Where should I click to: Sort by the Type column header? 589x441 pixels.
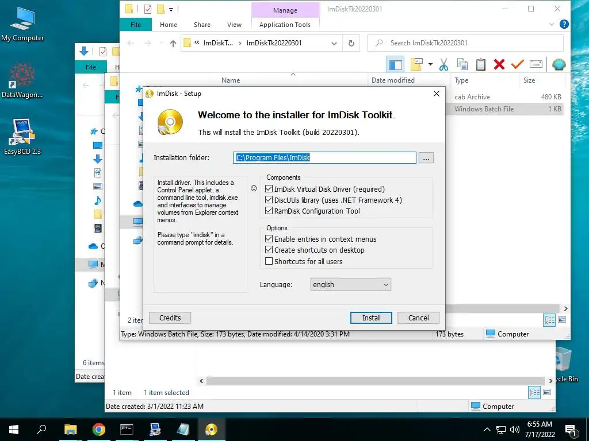tap(461, 80)
